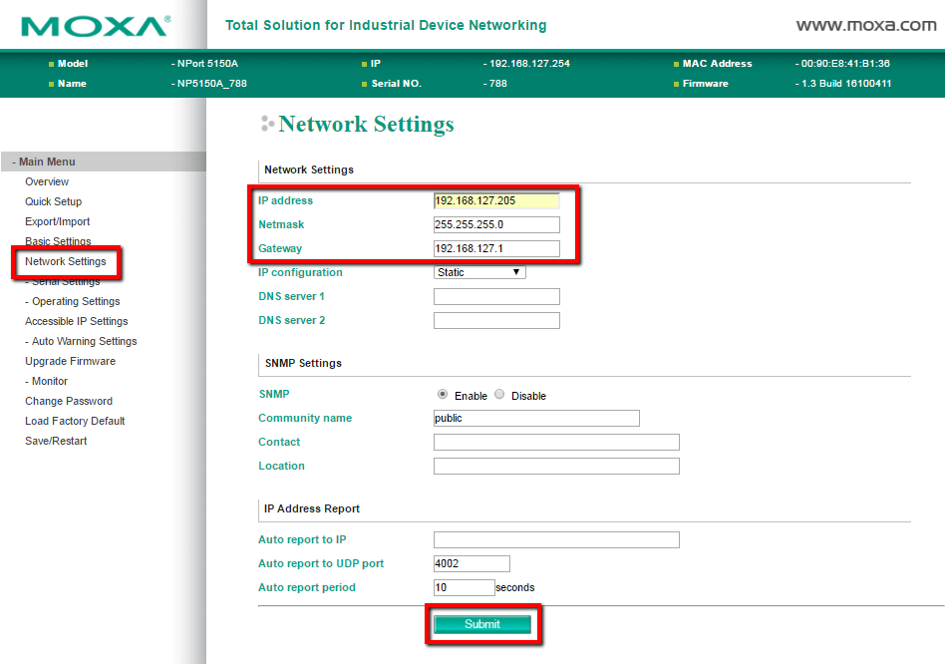Open Load Factory Default option
Image resolution: width=945 pixels, height=664 pixels.
75,421
